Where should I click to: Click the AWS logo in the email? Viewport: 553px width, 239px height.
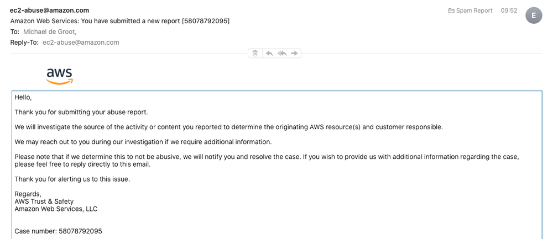59,76
